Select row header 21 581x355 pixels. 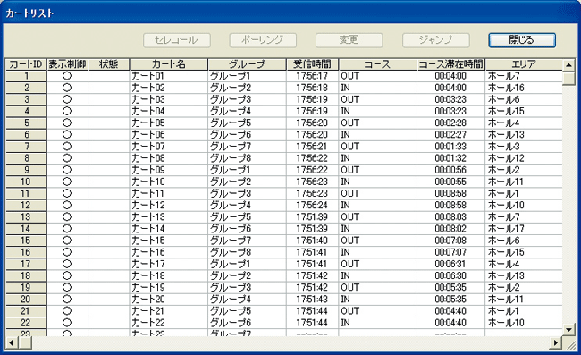click(x=26, y=311)
